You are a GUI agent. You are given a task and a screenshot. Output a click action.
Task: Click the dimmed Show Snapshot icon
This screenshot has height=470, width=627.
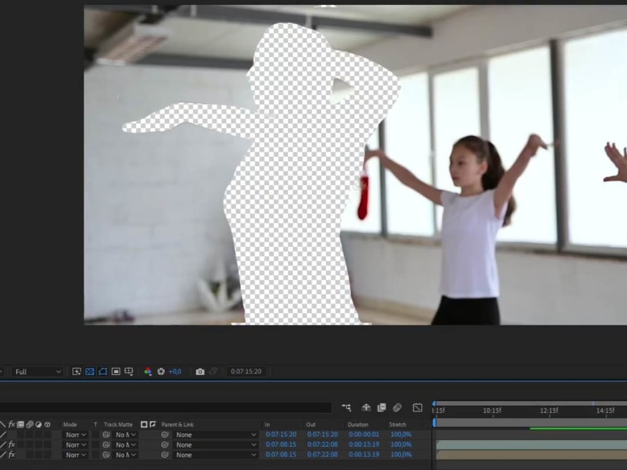click(x=213, y=372)
